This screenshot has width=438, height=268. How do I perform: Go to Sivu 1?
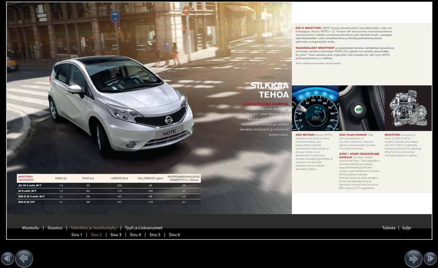[77, 235]
